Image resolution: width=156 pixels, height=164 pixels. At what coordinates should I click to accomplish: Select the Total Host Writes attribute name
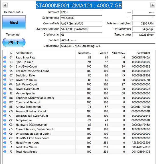(27, 147)
